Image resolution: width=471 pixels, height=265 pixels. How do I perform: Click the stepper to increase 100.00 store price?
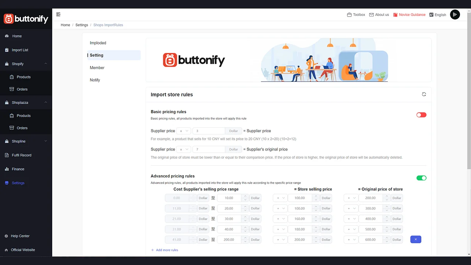316,196
